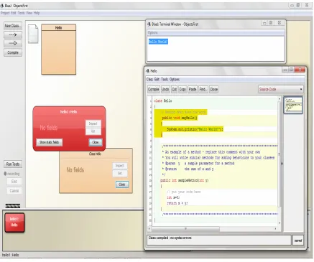Click Find in the editor toolbar

203,89
